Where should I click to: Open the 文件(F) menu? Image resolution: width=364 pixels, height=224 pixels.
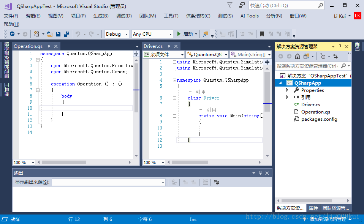pos(11,16)
